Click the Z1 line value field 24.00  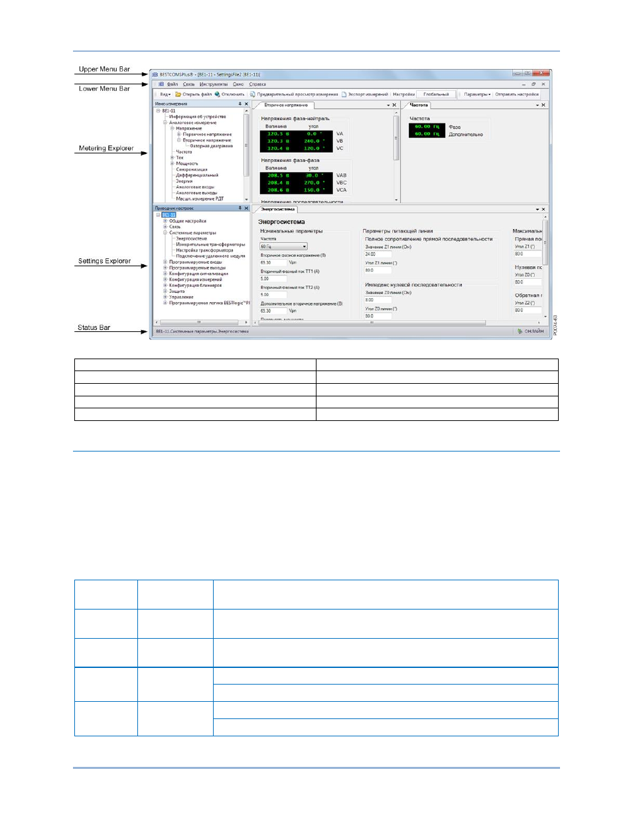[x=378, y=254]
